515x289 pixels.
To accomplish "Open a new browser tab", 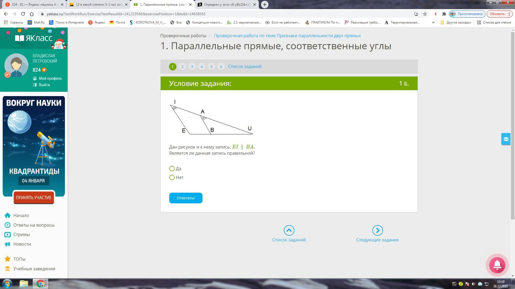I will click(x=265, y=5).
